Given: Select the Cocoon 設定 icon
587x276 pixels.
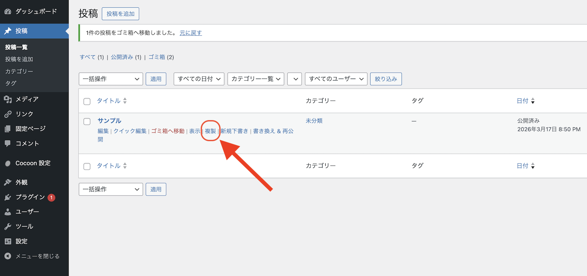Looking at the screenshot, I should (x=9, y=163).
